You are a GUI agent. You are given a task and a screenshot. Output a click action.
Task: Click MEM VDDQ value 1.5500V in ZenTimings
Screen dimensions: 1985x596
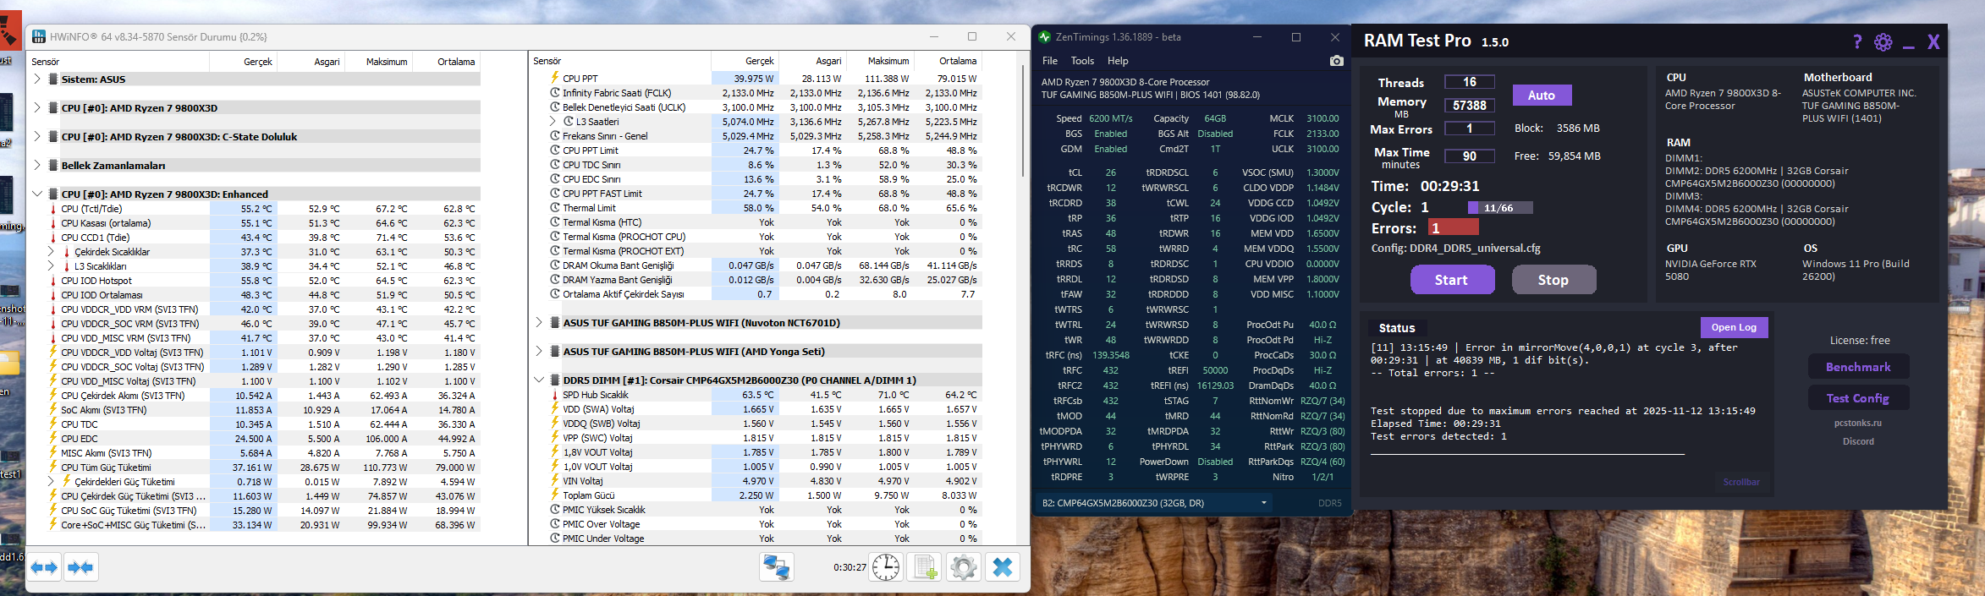1322,249
